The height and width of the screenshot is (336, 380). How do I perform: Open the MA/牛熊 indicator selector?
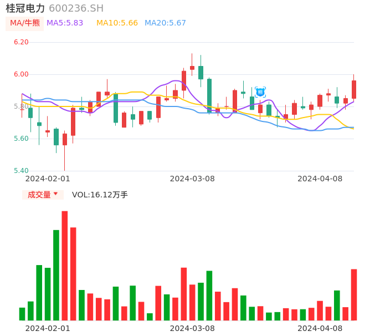(24, 23)
